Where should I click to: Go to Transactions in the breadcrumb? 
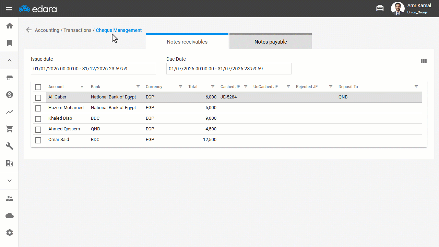(78, 30)
